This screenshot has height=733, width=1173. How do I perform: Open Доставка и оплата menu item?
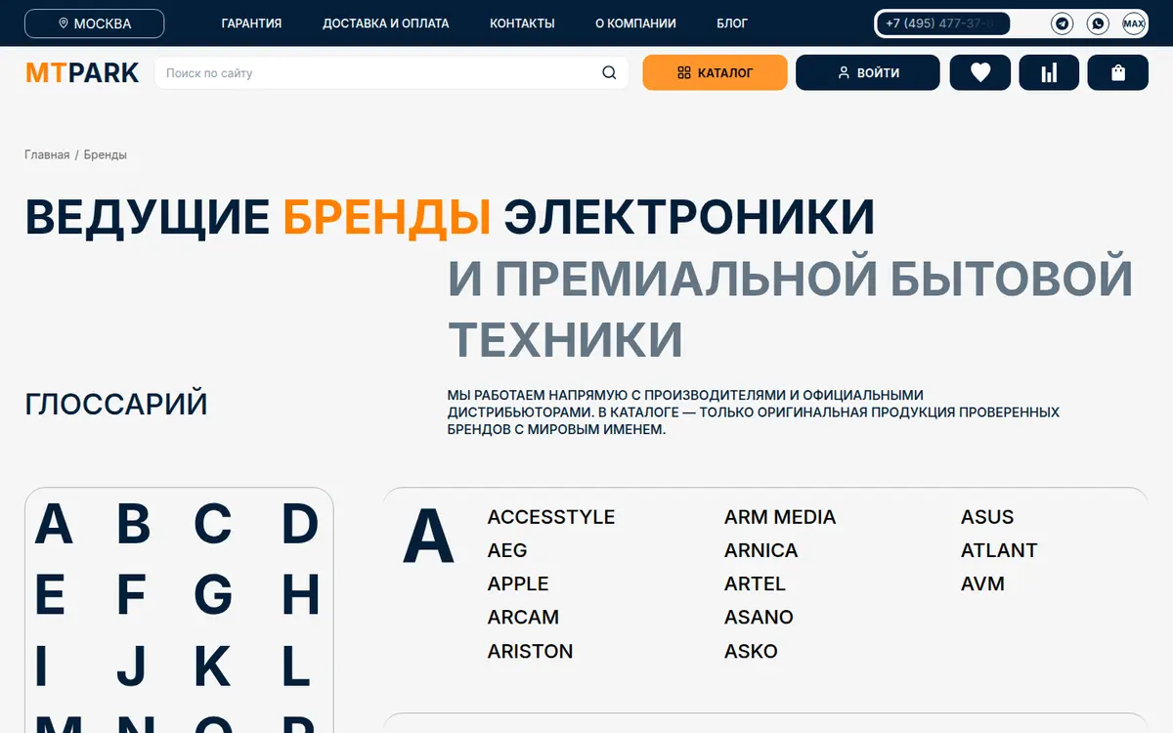click(x=386, y=23)
